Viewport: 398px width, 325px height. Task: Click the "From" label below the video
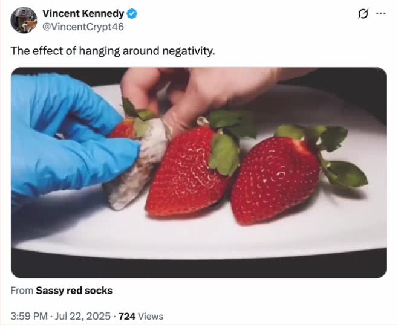22,291
